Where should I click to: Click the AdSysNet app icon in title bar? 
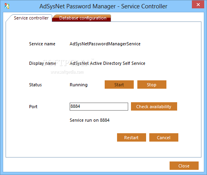pyautogui.click(x=7, y=6)
